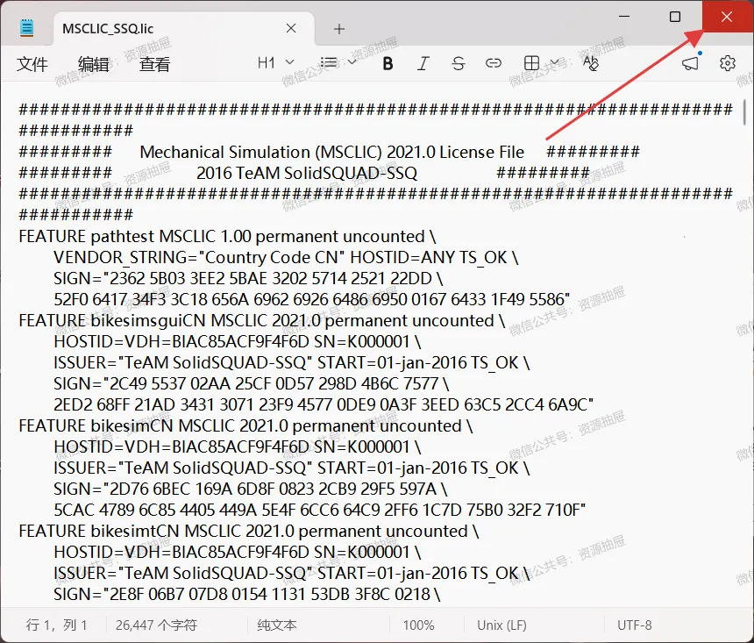Click the line starting '2ED2 68FF 21AD'

pos(324,404)
